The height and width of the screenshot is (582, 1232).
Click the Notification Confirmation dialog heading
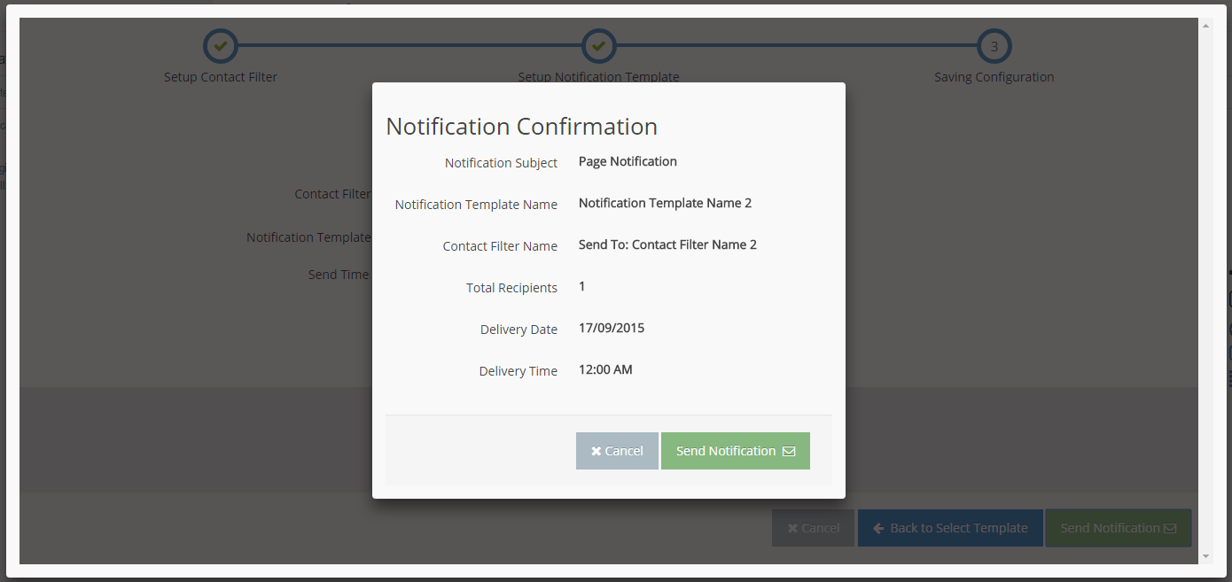[521, 127]
